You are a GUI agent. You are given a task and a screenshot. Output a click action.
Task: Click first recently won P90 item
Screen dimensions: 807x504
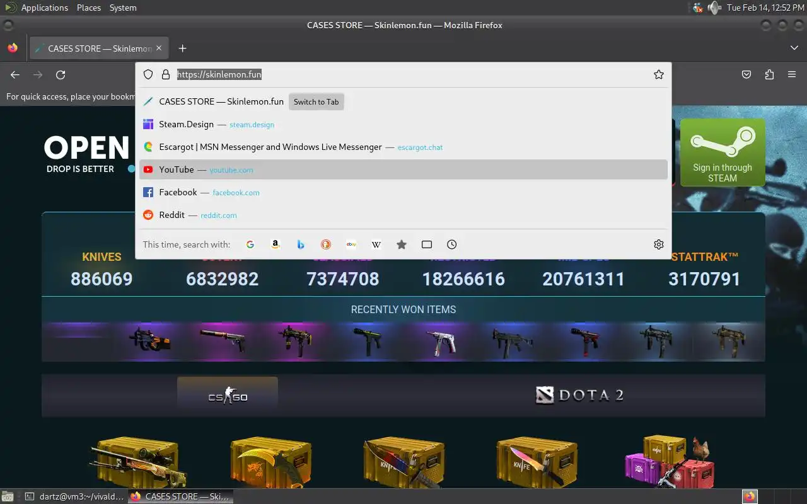(x=149, y=341)
